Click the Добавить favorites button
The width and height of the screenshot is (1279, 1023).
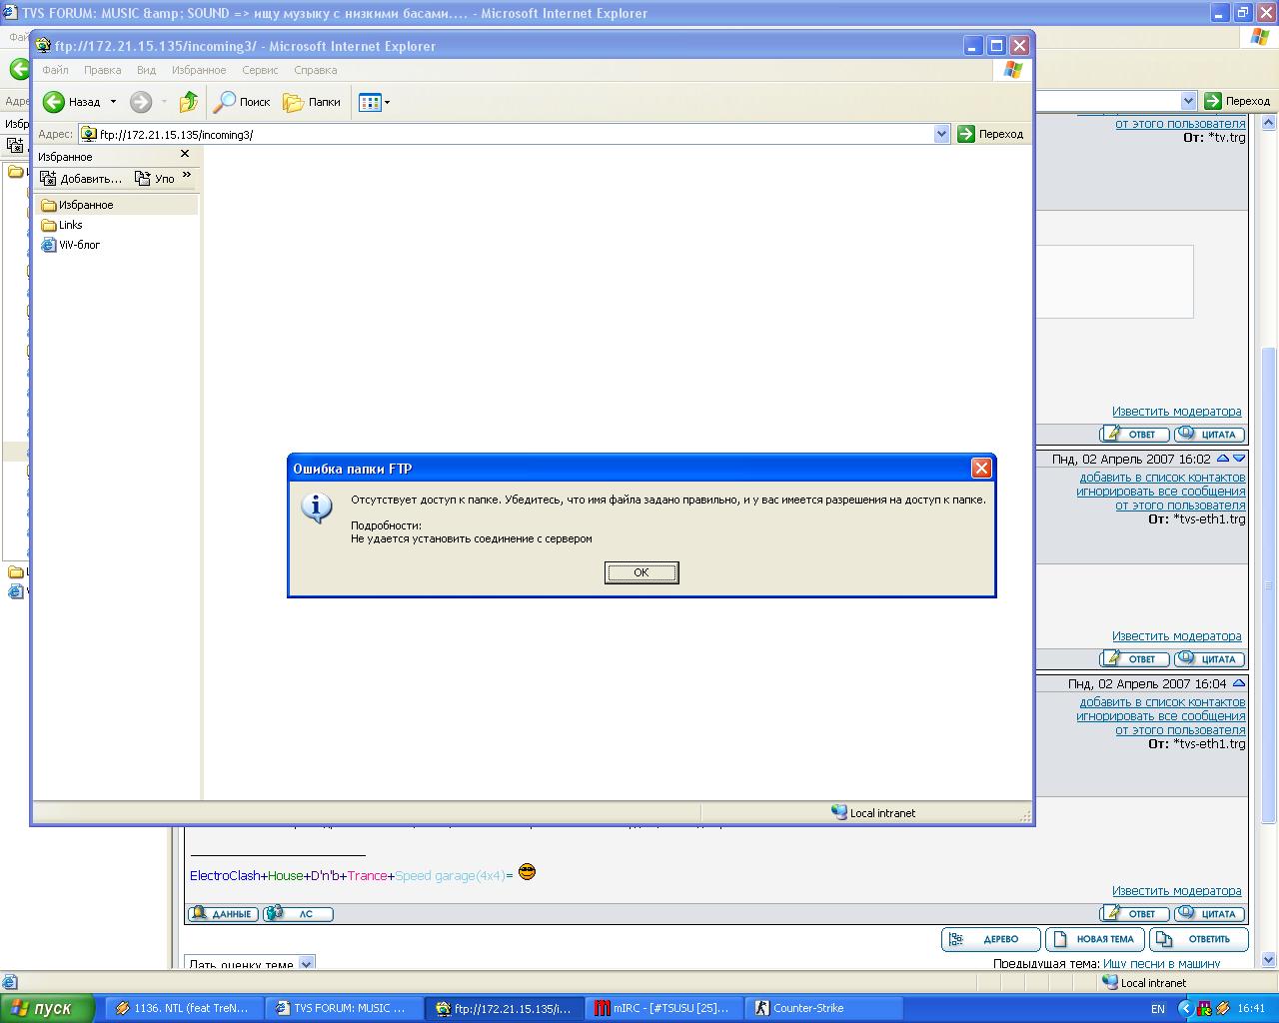click(x=80, y=179)
